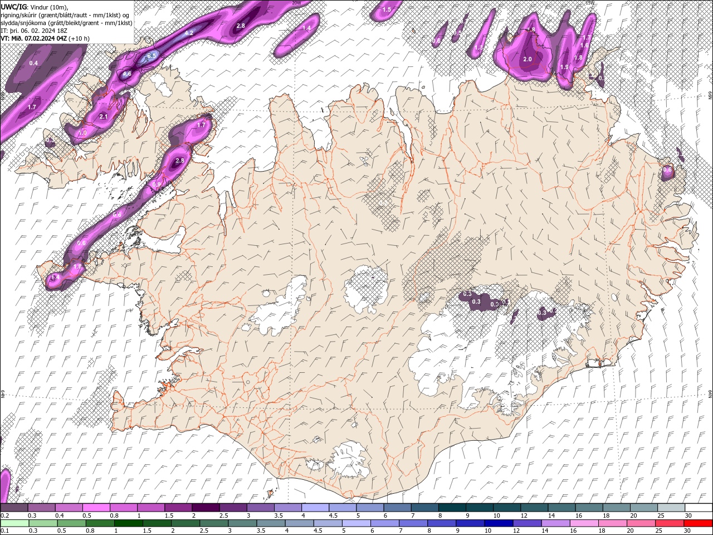
Task: Click the upper legend swatch between 4 and 4.5
Action: [x=314, y=508]
